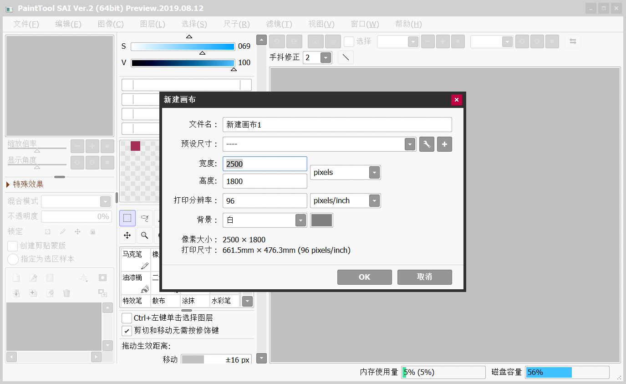Screen dimensions: 626x384
Task: Click the zoom-out minus toolbar button
Action: (428, 41)
